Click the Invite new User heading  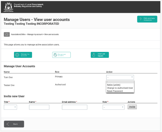(x=14, y=96)
